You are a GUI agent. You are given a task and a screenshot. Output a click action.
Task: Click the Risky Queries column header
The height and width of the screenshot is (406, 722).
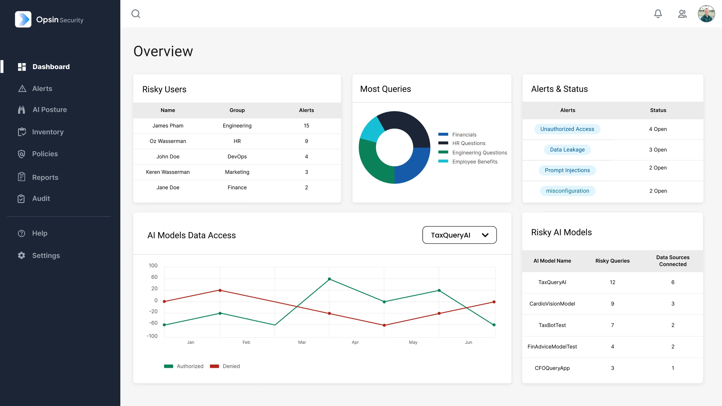(612, 261)
